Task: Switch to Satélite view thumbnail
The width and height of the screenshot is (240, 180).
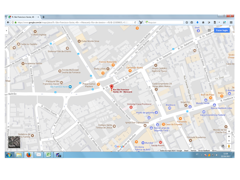Action: coord(14,142)
